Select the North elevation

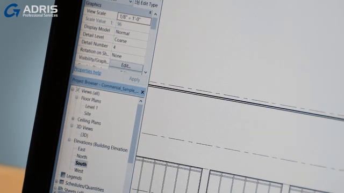82,157
